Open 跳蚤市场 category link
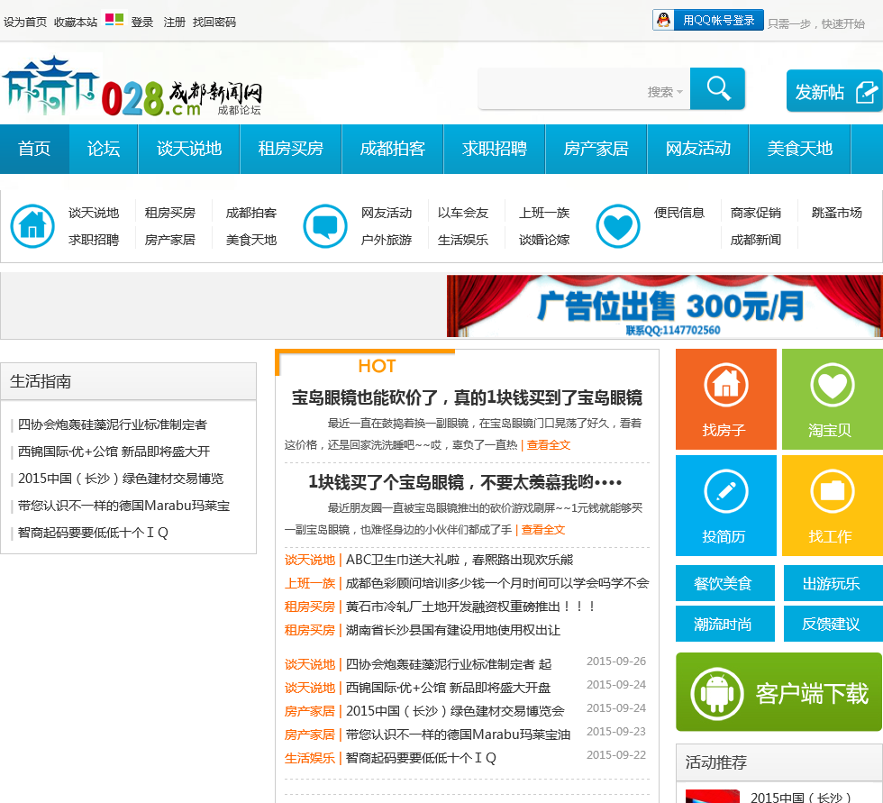The height and width of the screenshot is (803, 883). (837, 213)
